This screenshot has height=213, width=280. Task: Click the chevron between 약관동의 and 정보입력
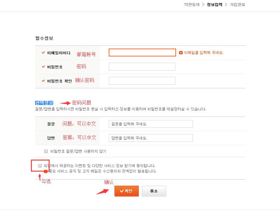click(203, 4)
